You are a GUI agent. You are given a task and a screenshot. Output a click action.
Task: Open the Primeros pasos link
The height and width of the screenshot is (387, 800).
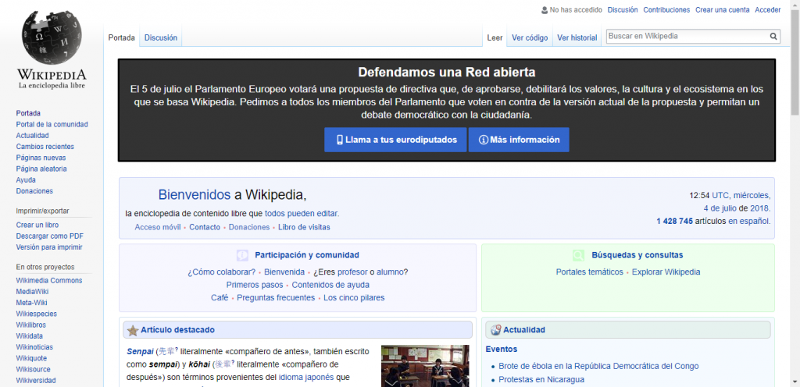tap(255, 285)
